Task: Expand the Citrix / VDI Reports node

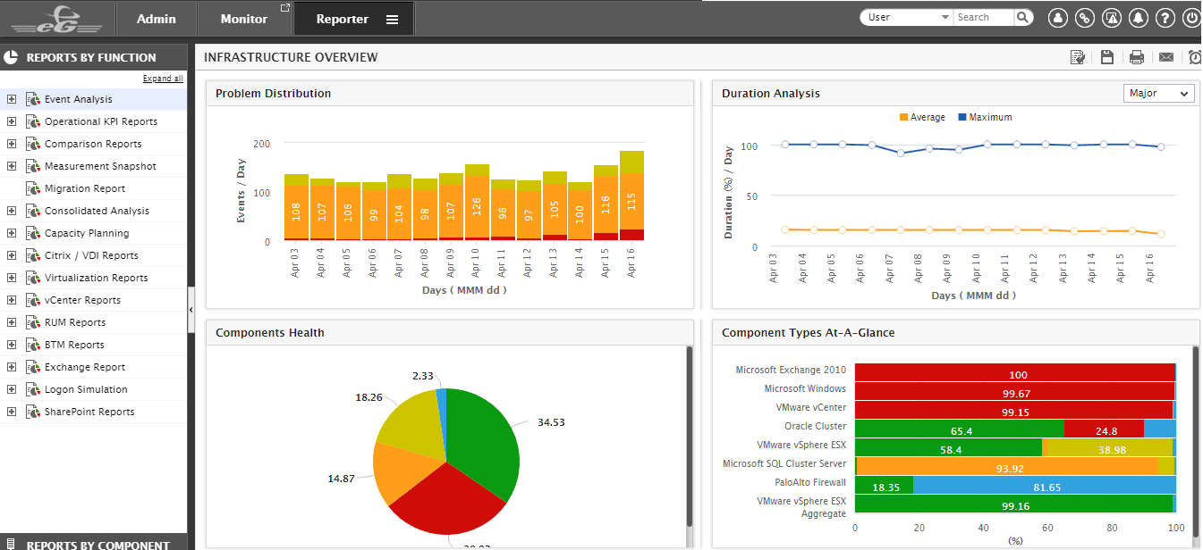Action: click(x=12, y=255)
